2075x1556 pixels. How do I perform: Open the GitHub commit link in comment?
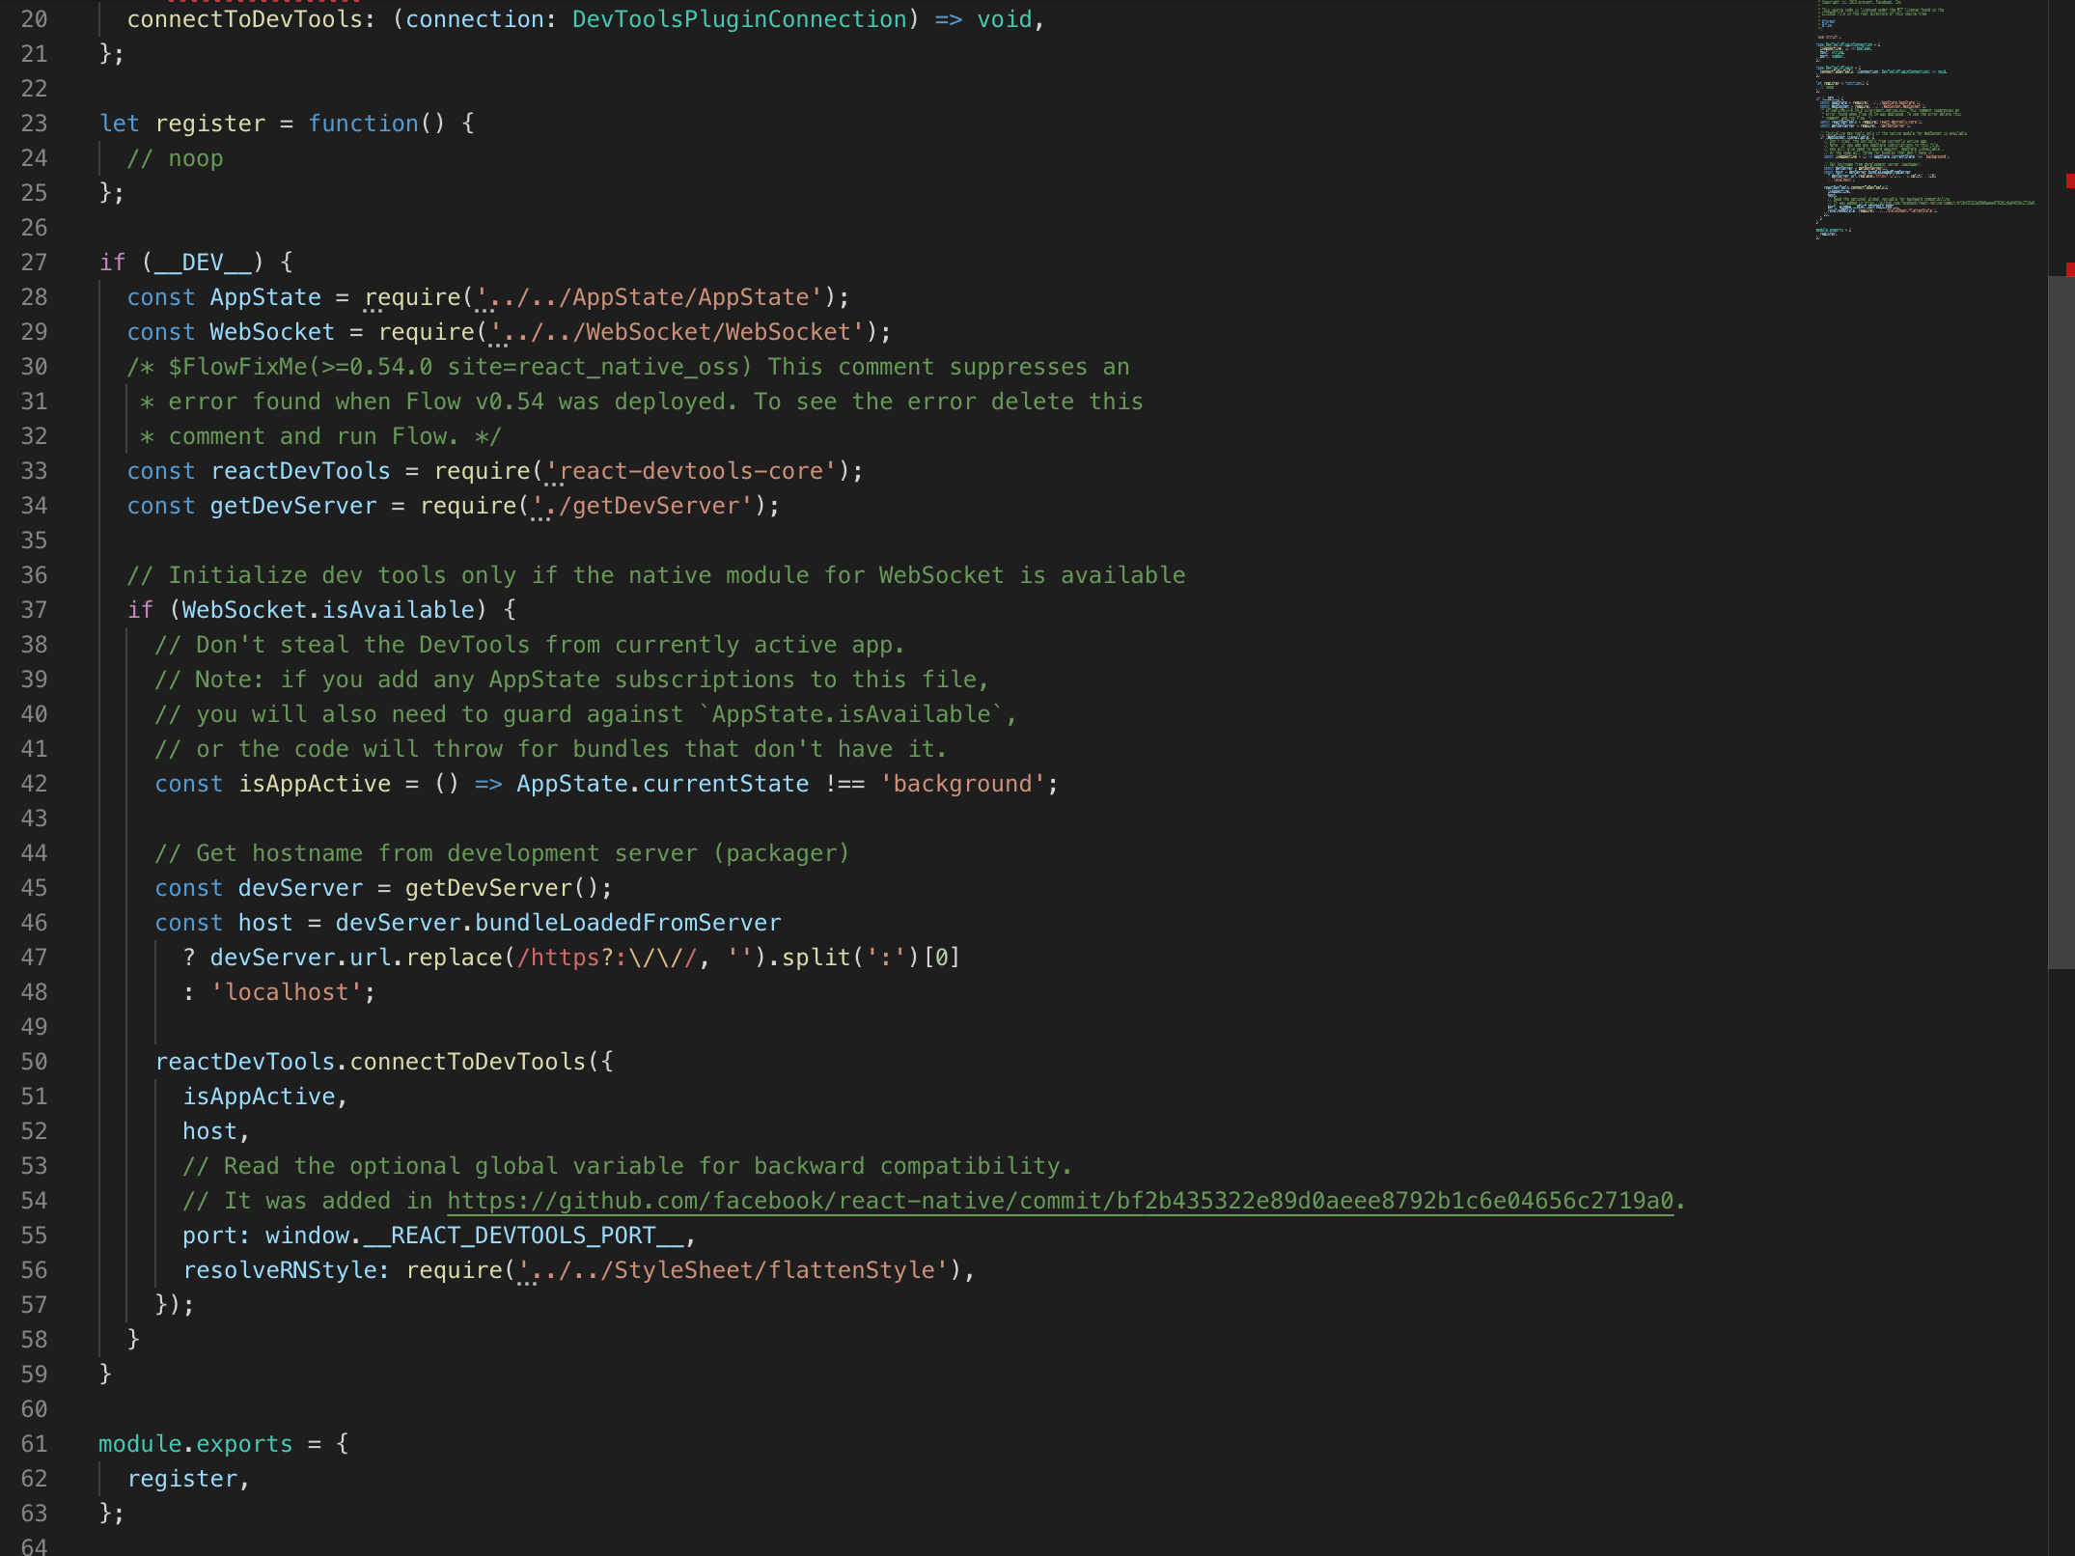tap(1059, 1201)
